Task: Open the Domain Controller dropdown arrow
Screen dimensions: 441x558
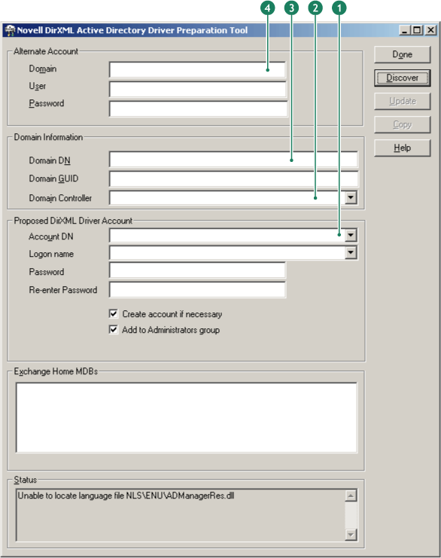Action: (x=351, y=197)
